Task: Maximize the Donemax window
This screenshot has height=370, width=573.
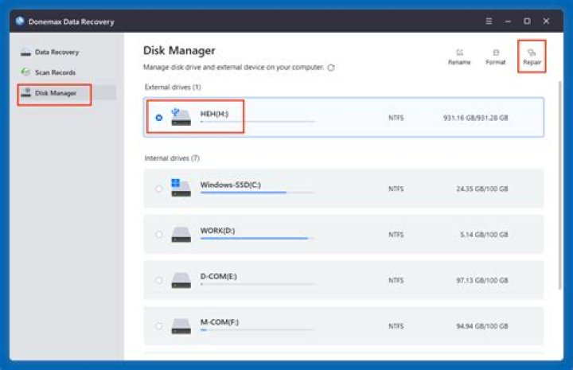Action: 527,21
